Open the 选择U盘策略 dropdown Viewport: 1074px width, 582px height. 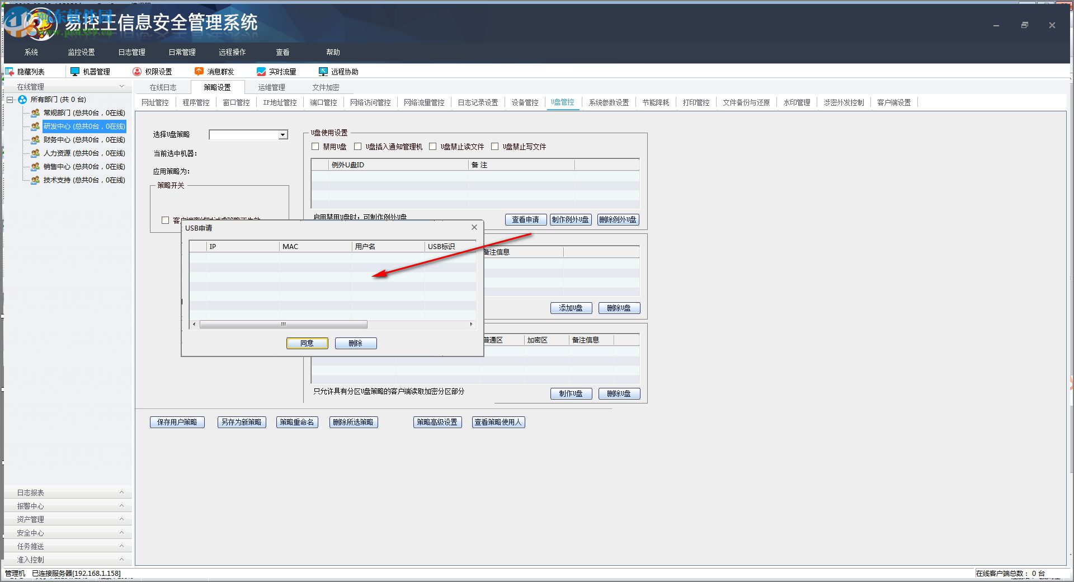tap(283, 135)
